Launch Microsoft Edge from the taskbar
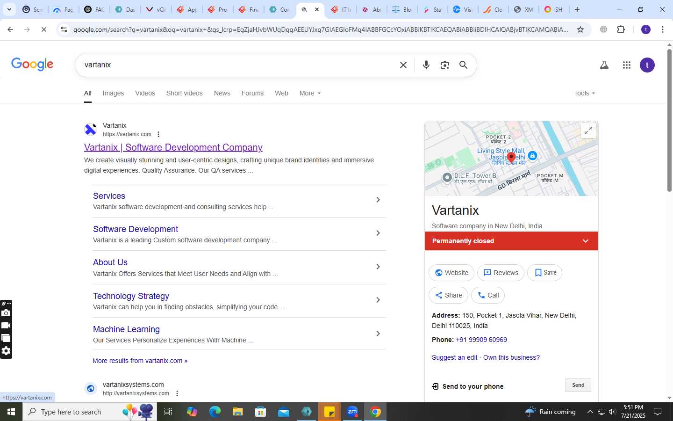This screenshot has height=421, width=673. tap(215, 412)
